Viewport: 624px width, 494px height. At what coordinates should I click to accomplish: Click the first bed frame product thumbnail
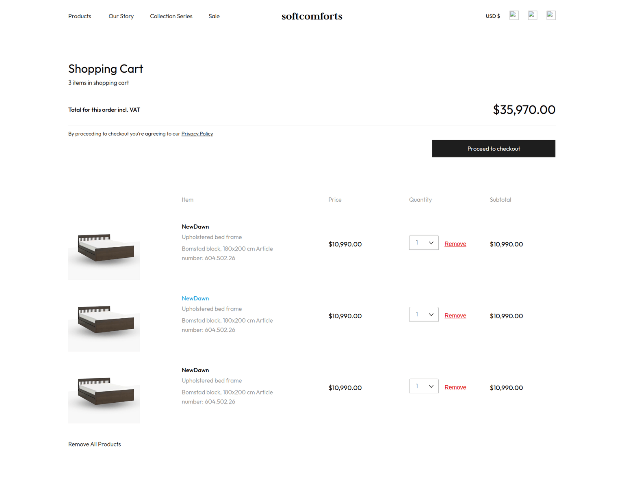pyautogui.click(x=104, y=248)
